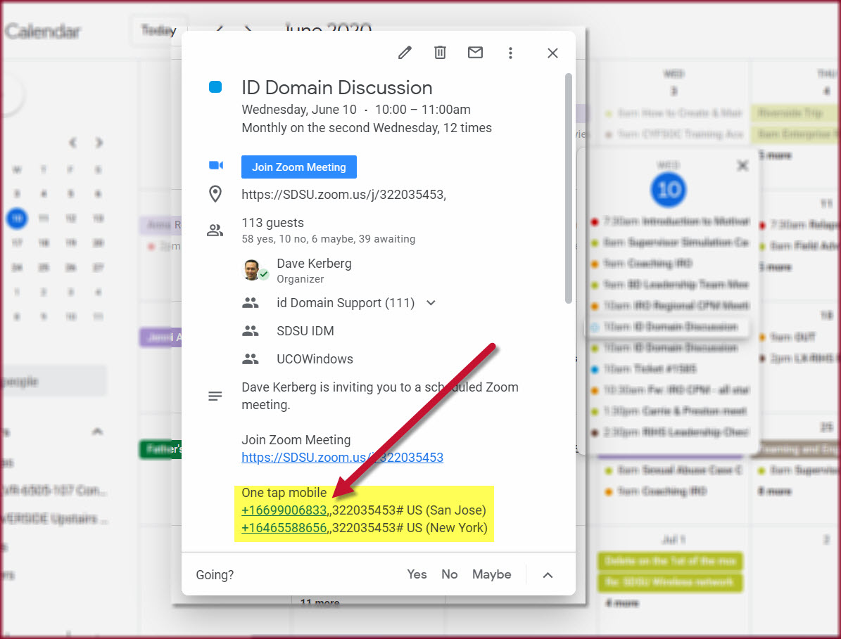This screenshot has width=841, height=639.
Task: Click the SDSU IDM group icon
Action: click(x=250, y=331)
